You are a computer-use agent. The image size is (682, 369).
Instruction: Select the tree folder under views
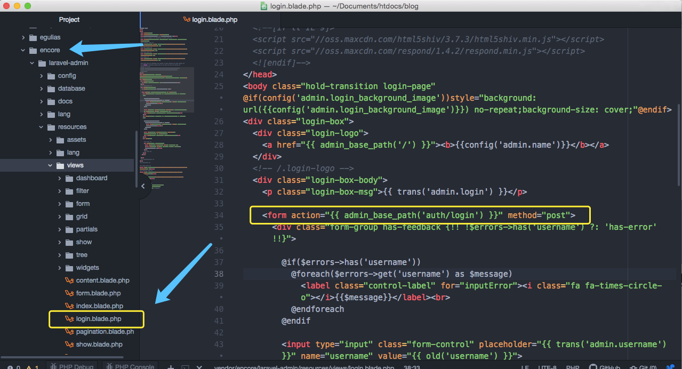[82, 255]
